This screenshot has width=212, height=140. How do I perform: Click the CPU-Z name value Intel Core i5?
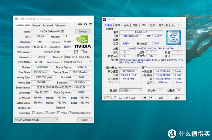pyautogui.click(x=141, y=32)
